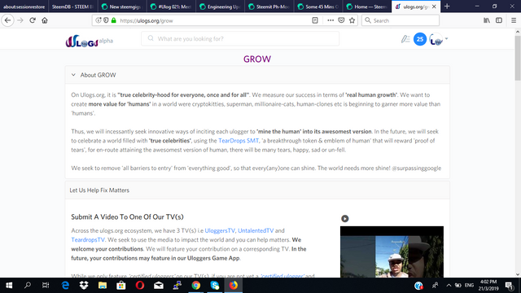Open Microsoft Store from taskbar
521x293 pixels.
(x=121, y=286)
